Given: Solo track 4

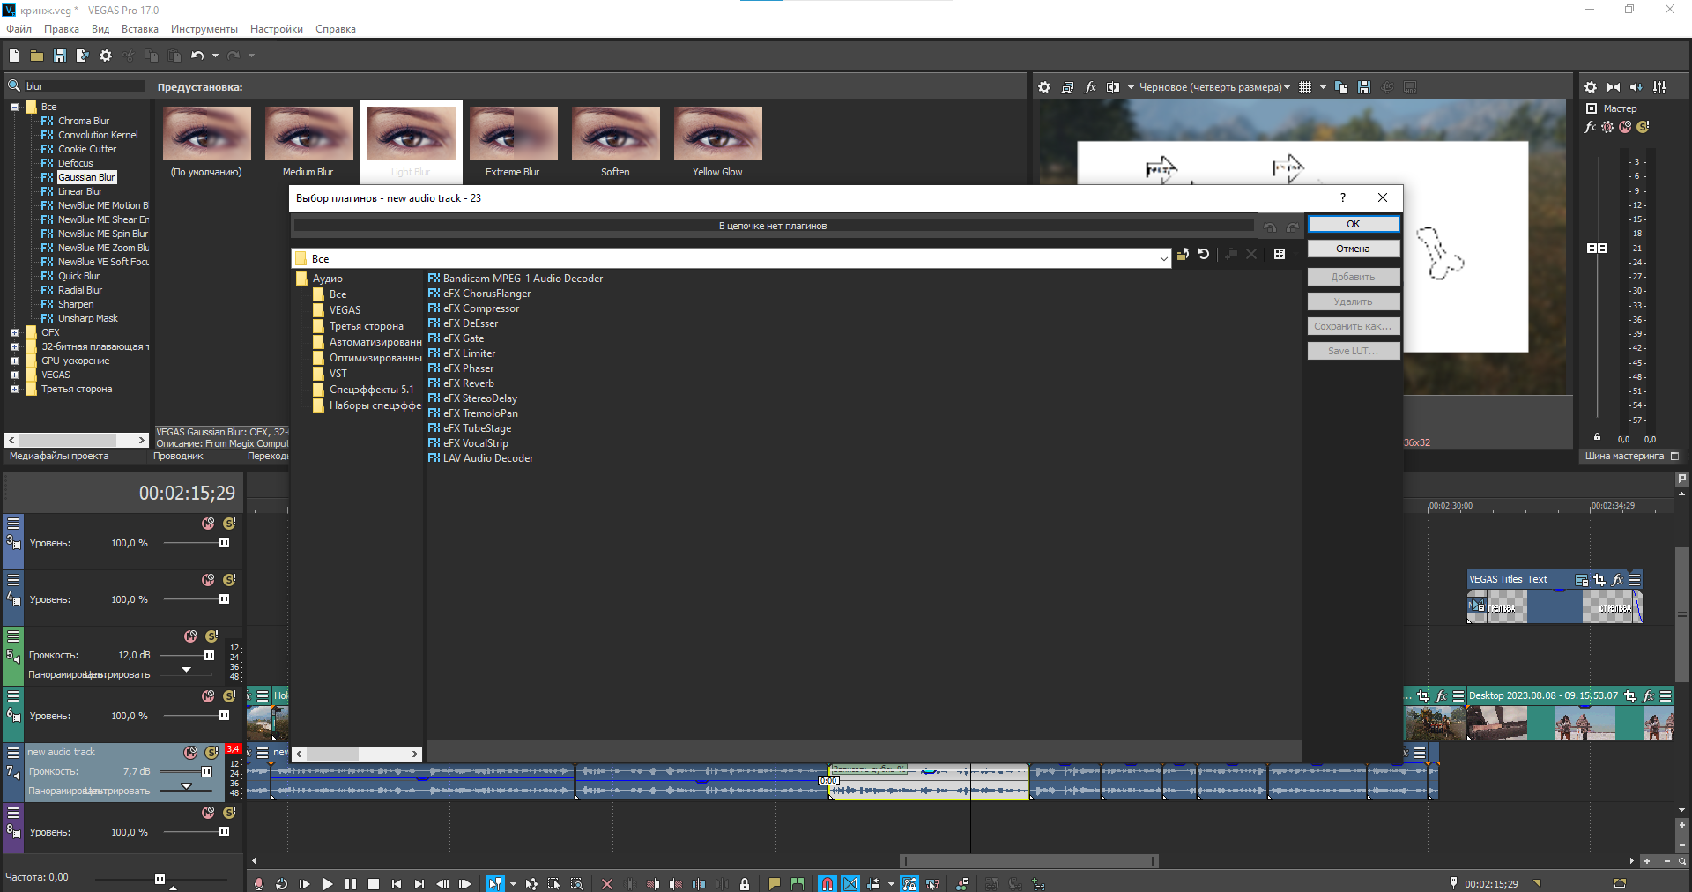Looking at the screenshot, I should (229, 579).
